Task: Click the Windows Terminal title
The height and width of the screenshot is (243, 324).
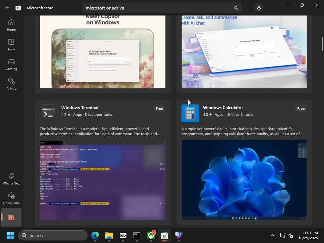Action: [80, 108]
